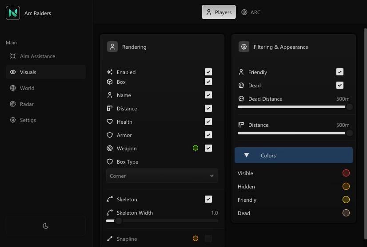
Task: Click the heart icon beside Health
Action: [x=110, y=122]
